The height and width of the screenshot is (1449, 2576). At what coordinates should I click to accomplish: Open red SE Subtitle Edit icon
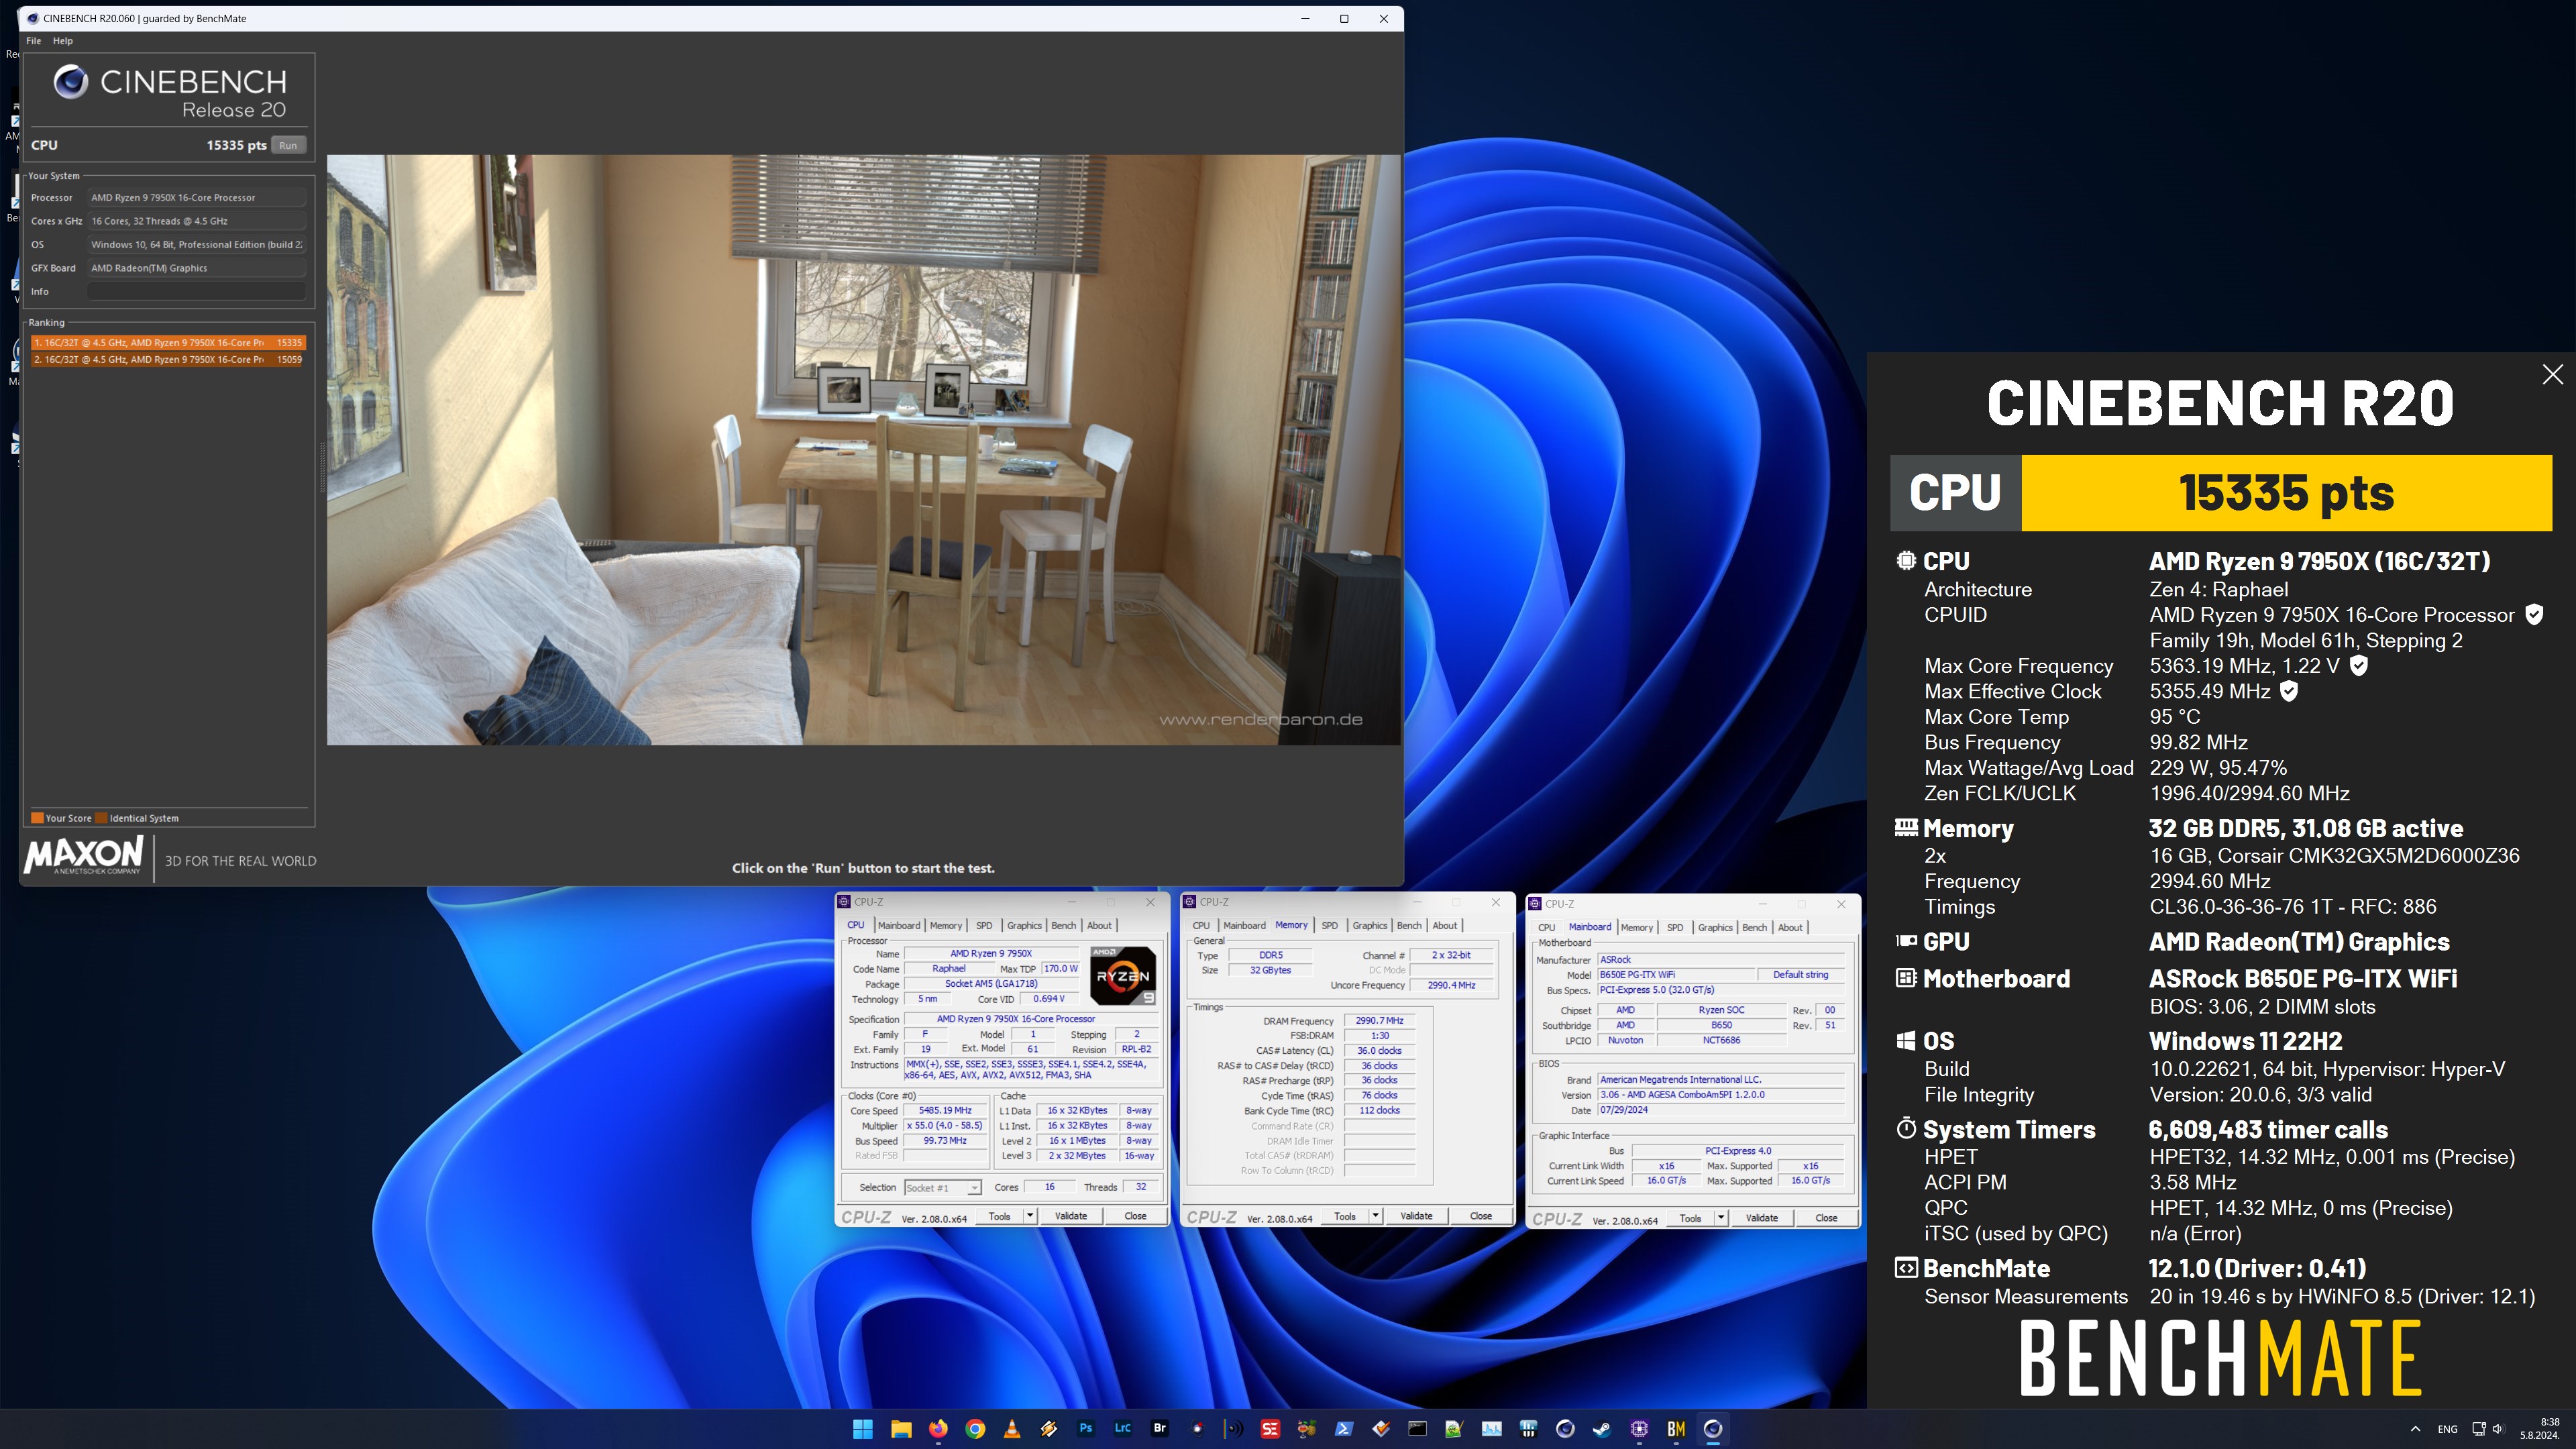1270,1429
